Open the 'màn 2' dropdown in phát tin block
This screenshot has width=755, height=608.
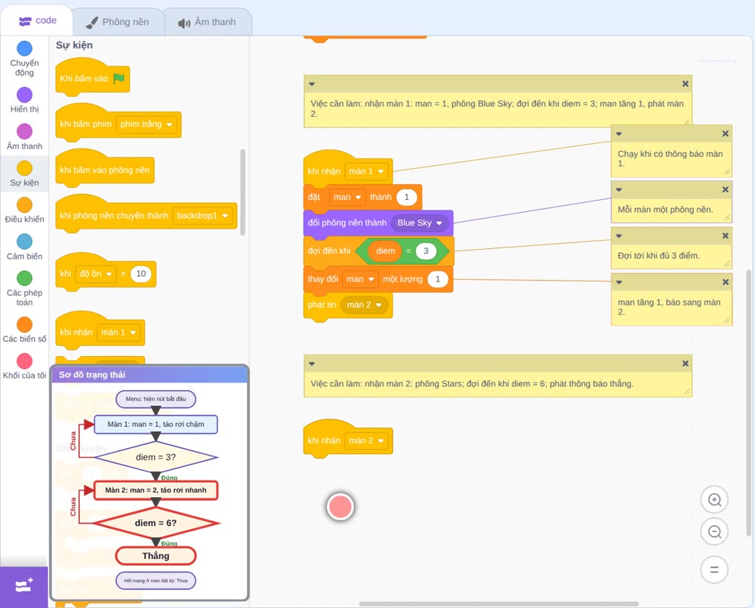coord(378,305)
